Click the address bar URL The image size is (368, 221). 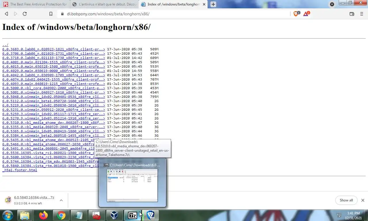click(x=108, y=14)
